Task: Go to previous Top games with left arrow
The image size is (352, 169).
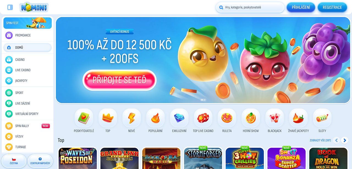Action: (x=336, y=140)
